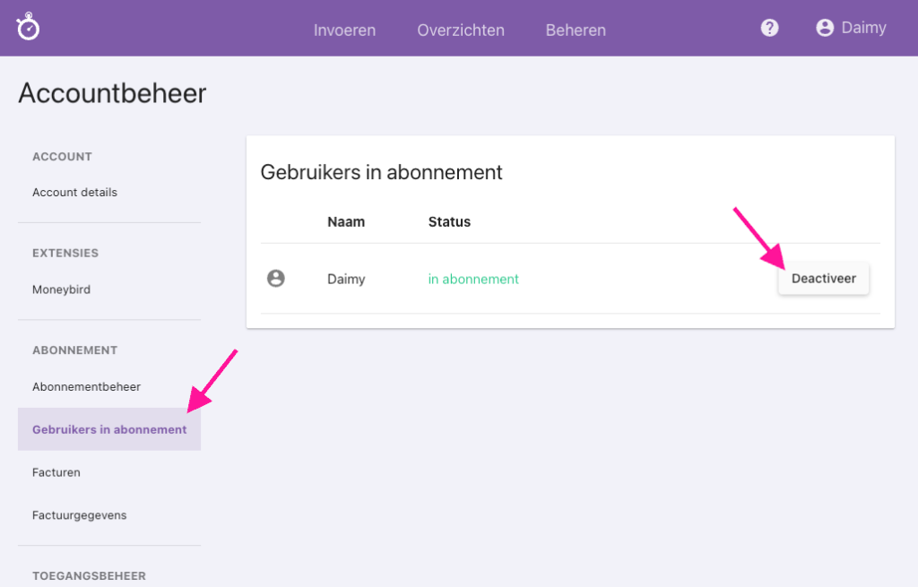Viewport: 918px width, 587px height.
Task: Open the Beheren menu
Action: (x=576, y=30)
